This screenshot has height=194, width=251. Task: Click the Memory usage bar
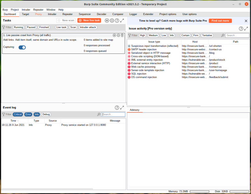pyautogui.click(x=199, y=191)
